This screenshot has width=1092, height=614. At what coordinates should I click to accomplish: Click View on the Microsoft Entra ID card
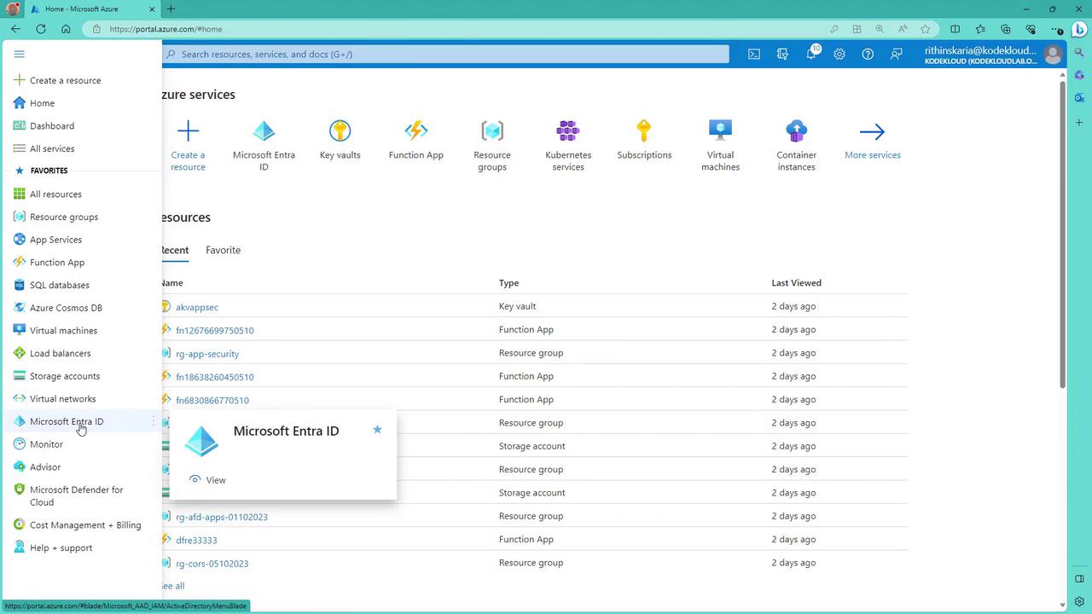pyautogui.click(x=215, y=480)
